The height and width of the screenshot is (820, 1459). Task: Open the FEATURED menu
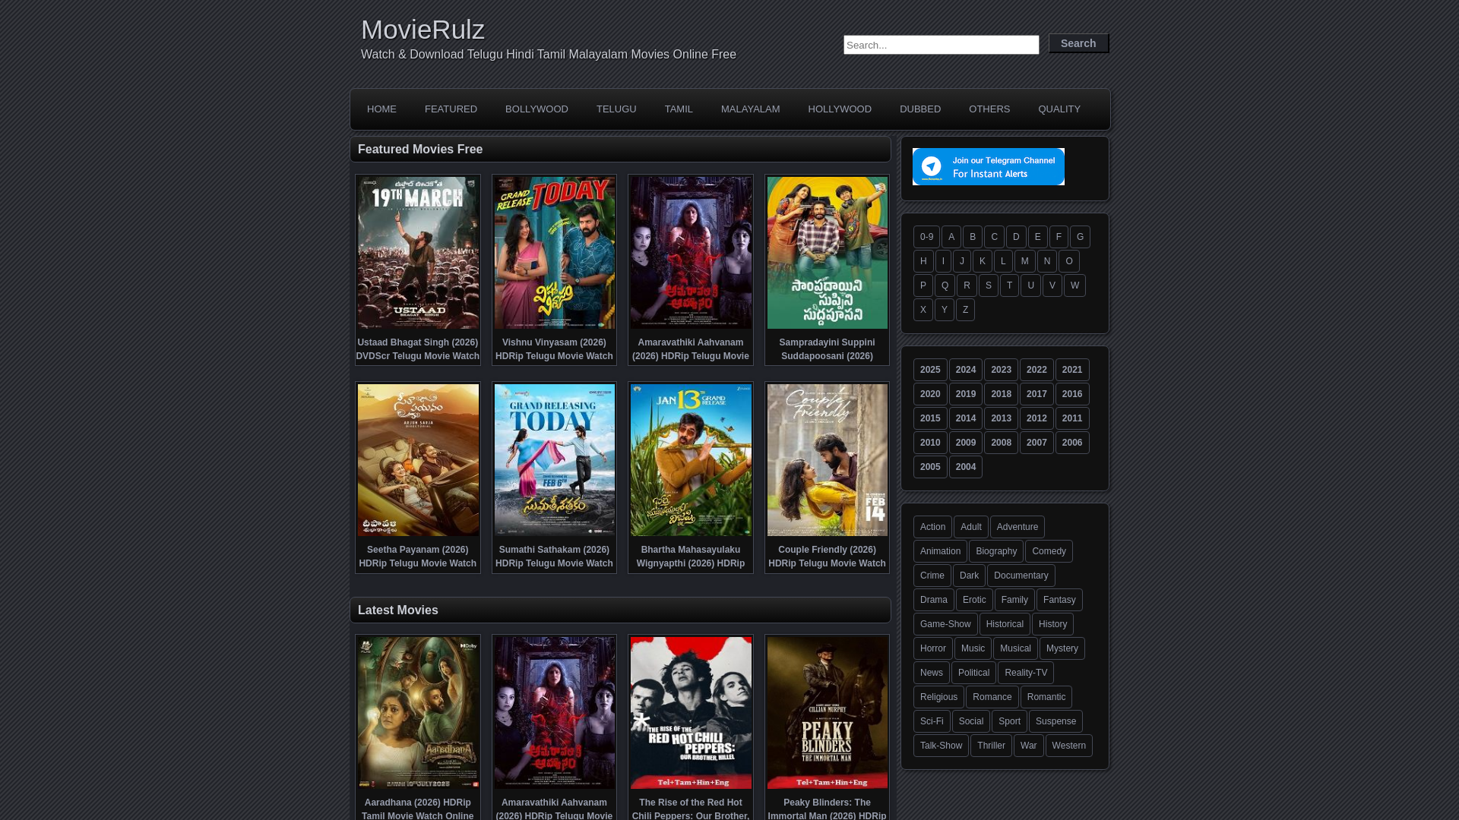point(451,109)
